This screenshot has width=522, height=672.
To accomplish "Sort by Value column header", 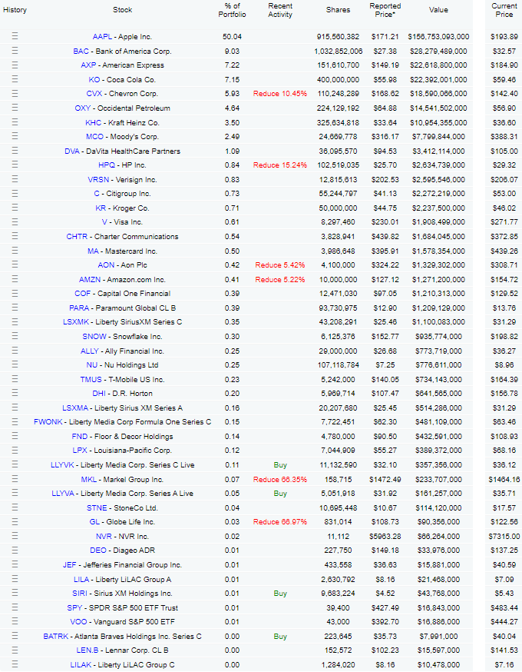I will click(x=438, y=10).
